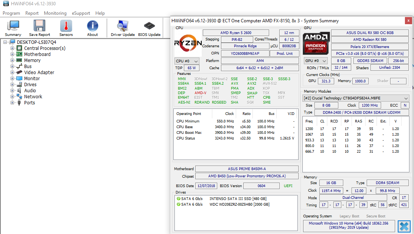This screenshot has width=414, height=234.
Task: Click the Dual-Channel mode field
Action: click(353, 198)
